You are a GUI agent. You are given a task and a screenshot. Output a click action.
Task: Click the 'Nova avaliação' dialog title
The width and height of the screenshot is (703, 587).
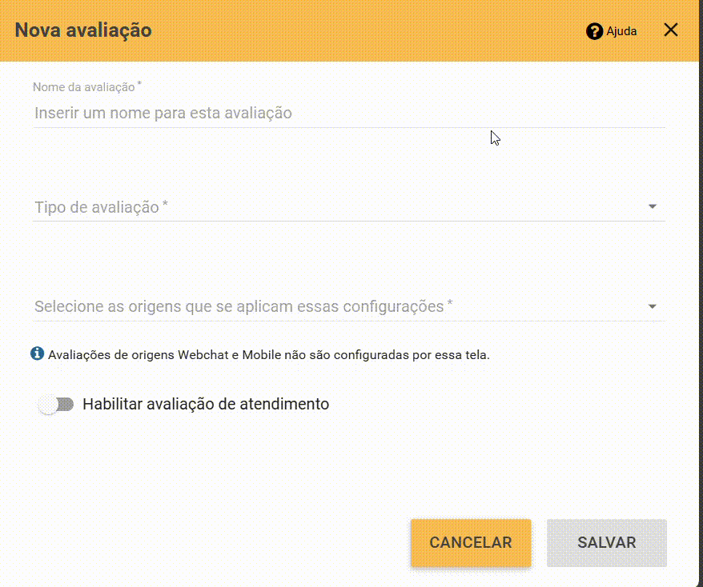point(83,30)
